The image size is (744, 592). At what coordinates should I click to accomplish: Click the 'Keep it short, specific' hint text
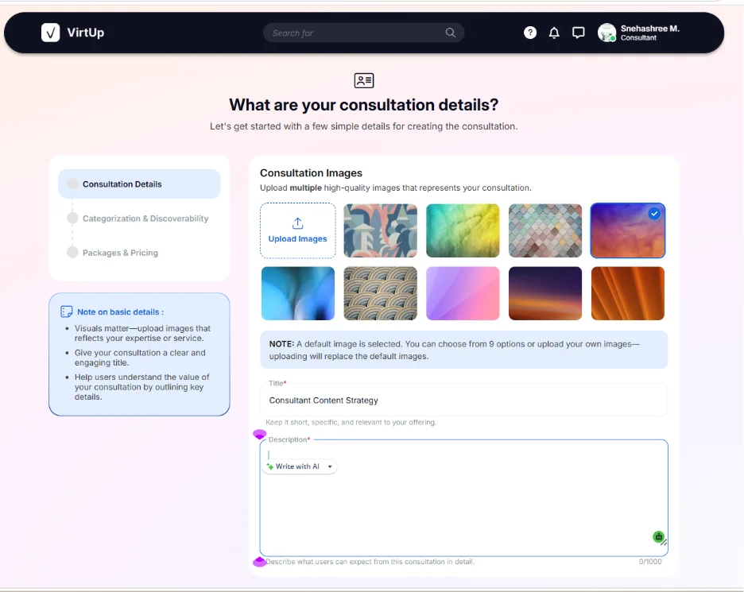[351, 422]
